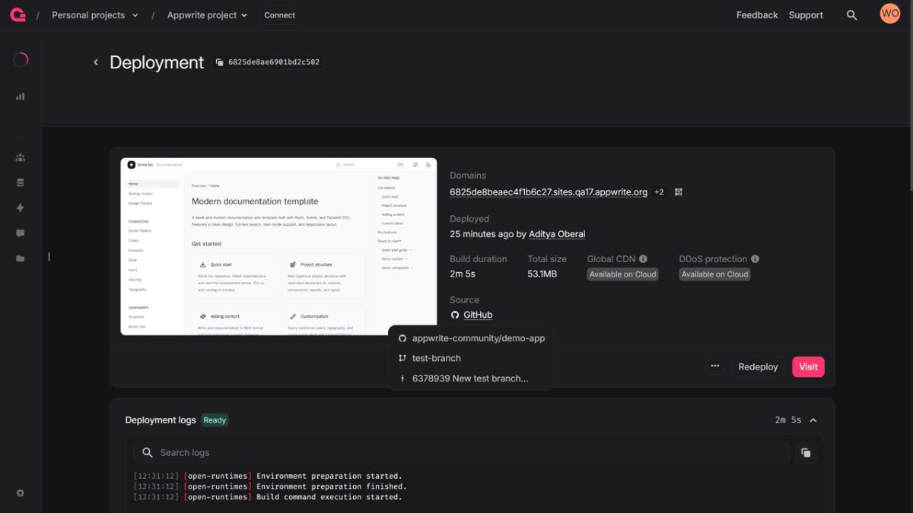
Task: Open Feedback in the top bar
Action: tap(757, 15)
